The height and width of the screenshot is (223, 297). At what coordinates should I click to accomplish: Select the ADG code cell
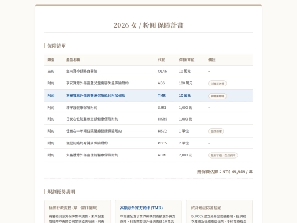click(x=161, y=83)
